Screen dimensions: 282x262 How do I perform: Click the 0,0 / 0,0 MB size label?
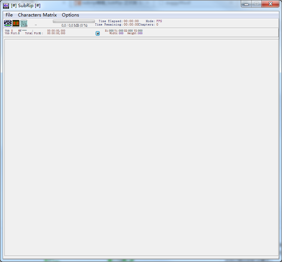[x=74, y=26]
